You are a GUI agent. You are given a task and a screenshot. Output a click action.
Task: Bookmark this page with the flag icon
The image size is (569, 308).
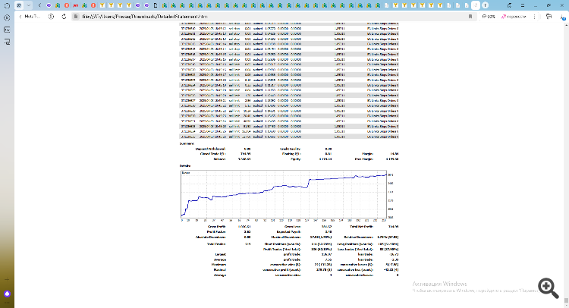pos(470,17)
